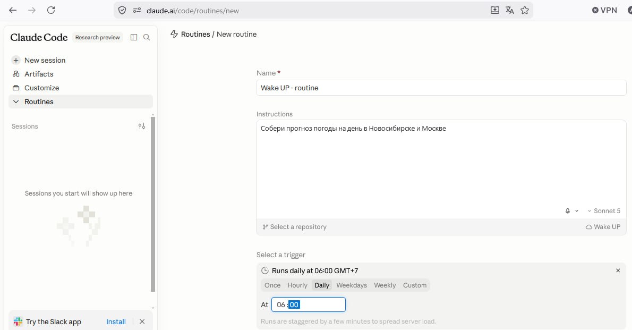This screenshot has width=632, height=330.
Task: Click the Customize briefcase icon
Action: coord(16,88)
